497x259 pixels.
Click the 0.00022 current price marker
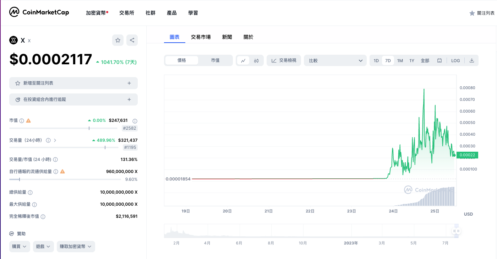point(468,155)
